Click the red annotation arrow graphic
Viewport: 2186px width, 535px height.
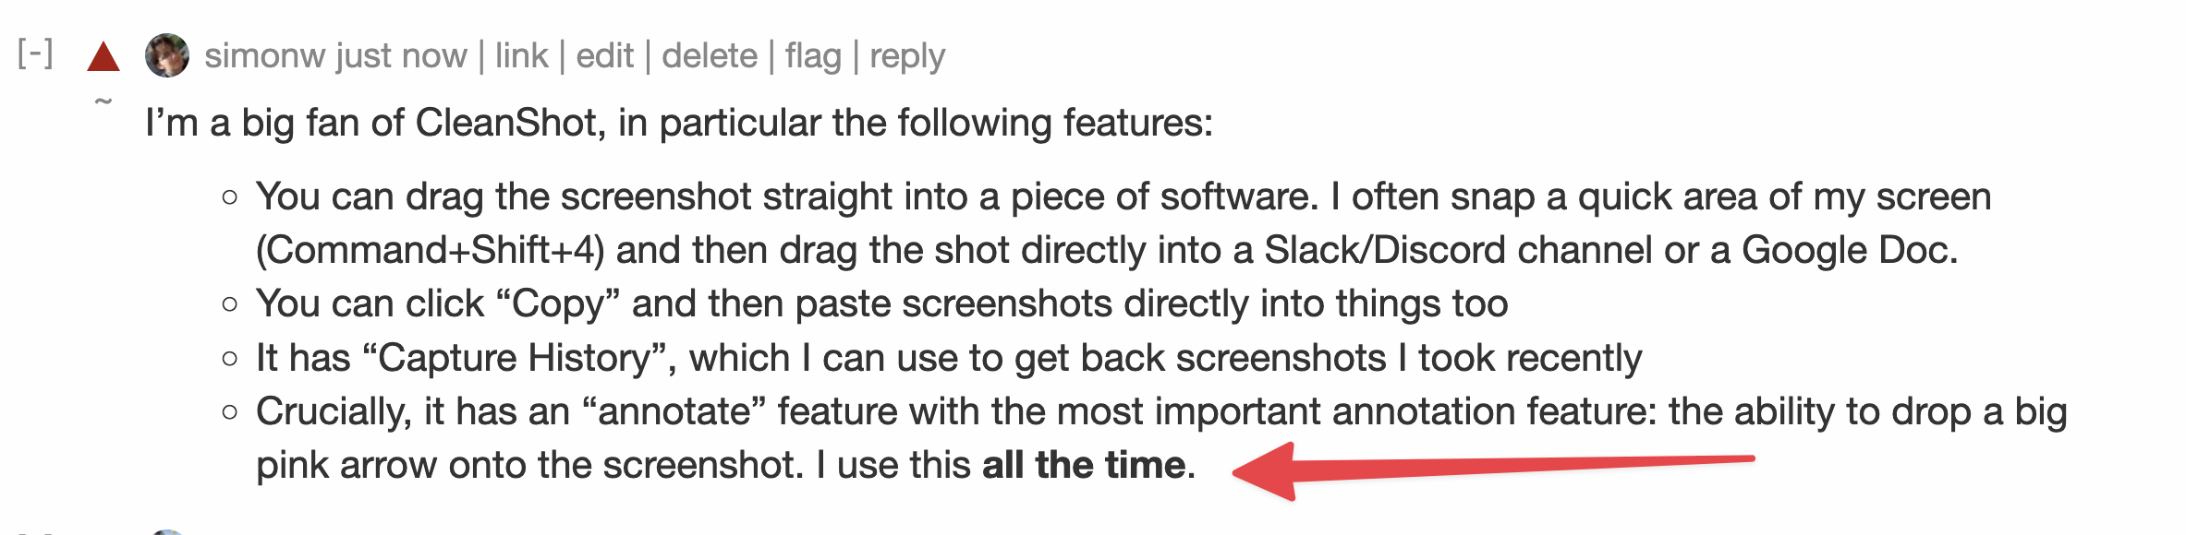[x=1493, y=470]
